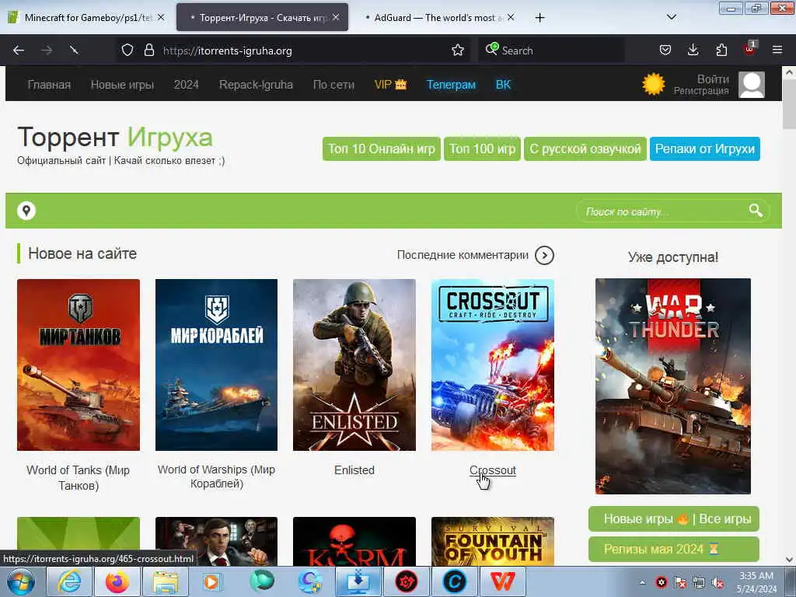Close the Minecraft for Gameboy tab

(x=161, y=17)
